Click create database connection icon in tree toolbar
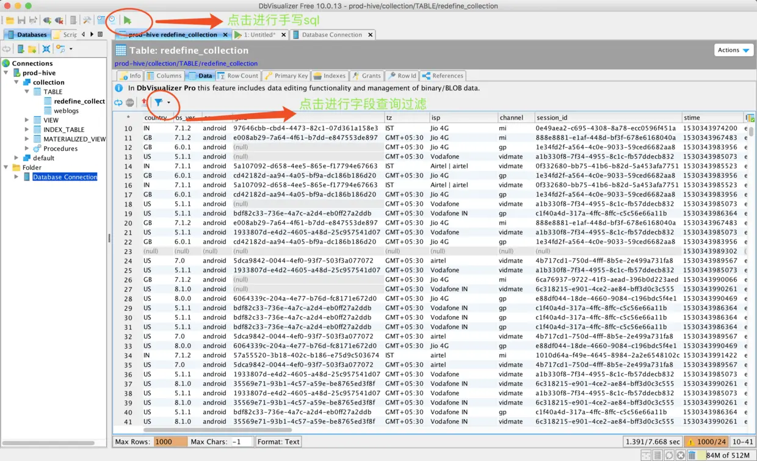Viewport: 757px width, 461px height. [21, 49]
